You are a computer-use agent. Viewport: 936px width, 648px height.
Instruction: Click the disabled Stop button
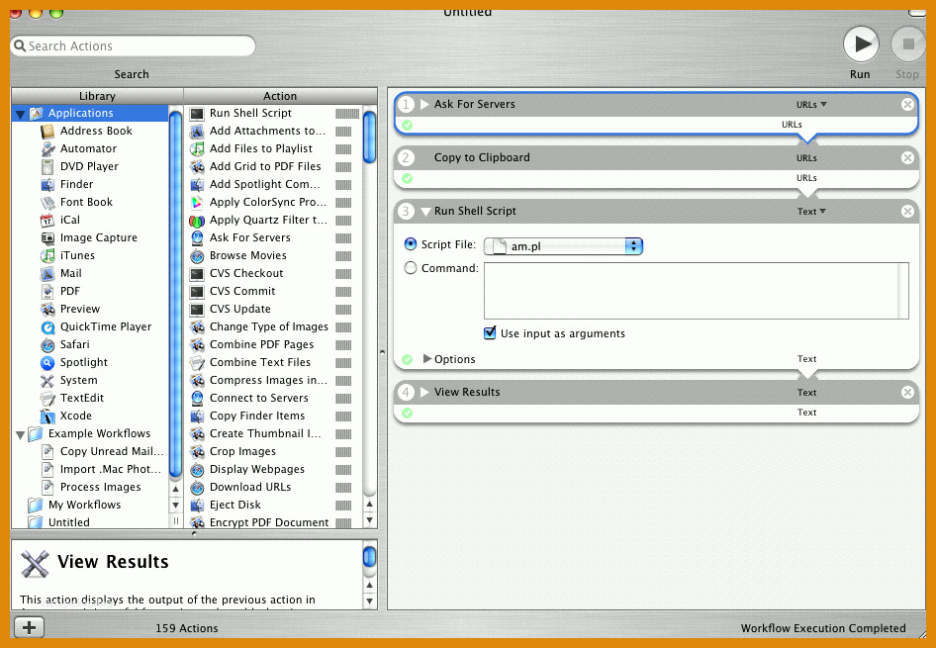pyautogui.click(x=908, y=45)
